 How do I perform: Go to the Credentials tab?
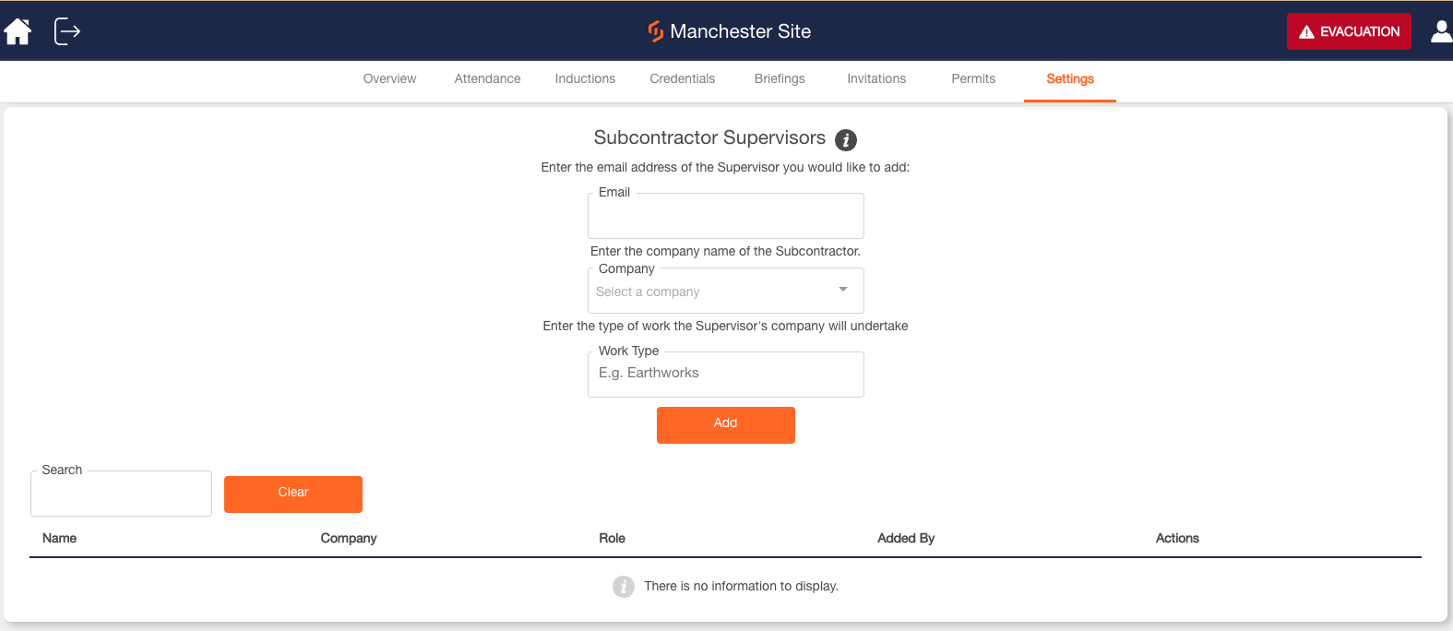683,78
